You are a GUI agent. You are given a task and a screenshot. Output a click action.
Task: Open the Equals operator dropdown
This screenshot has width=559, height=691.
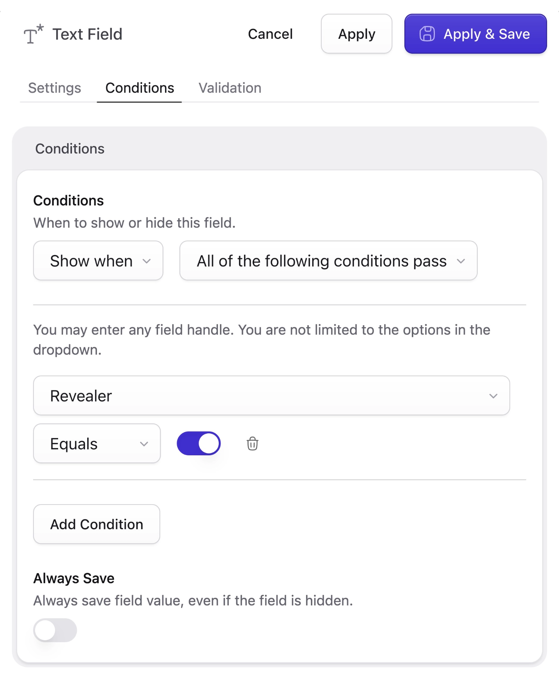97,444
